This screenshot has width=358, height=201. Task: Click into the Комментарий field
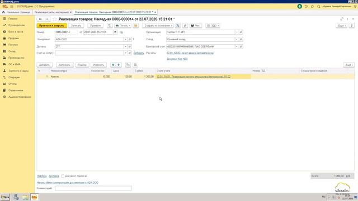pyautogui.click(x=93, y=188)
